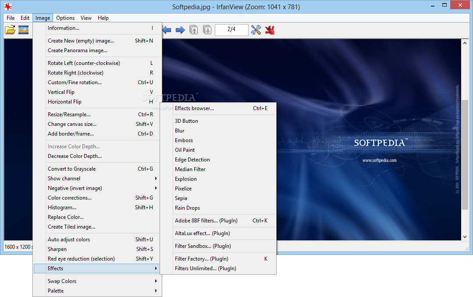Open Histogram...

(96, 208)
